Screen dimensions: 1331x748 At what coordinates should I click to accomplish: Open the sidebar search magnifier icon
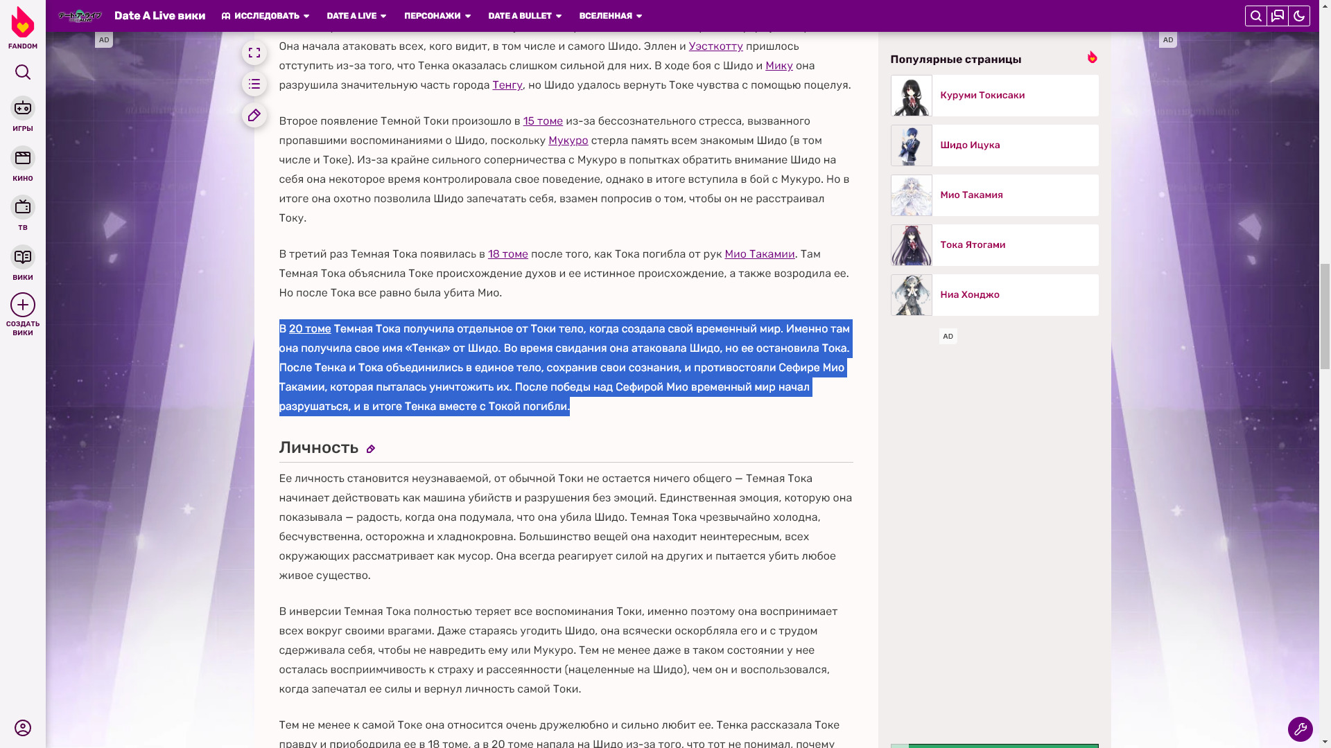point(23,73)
